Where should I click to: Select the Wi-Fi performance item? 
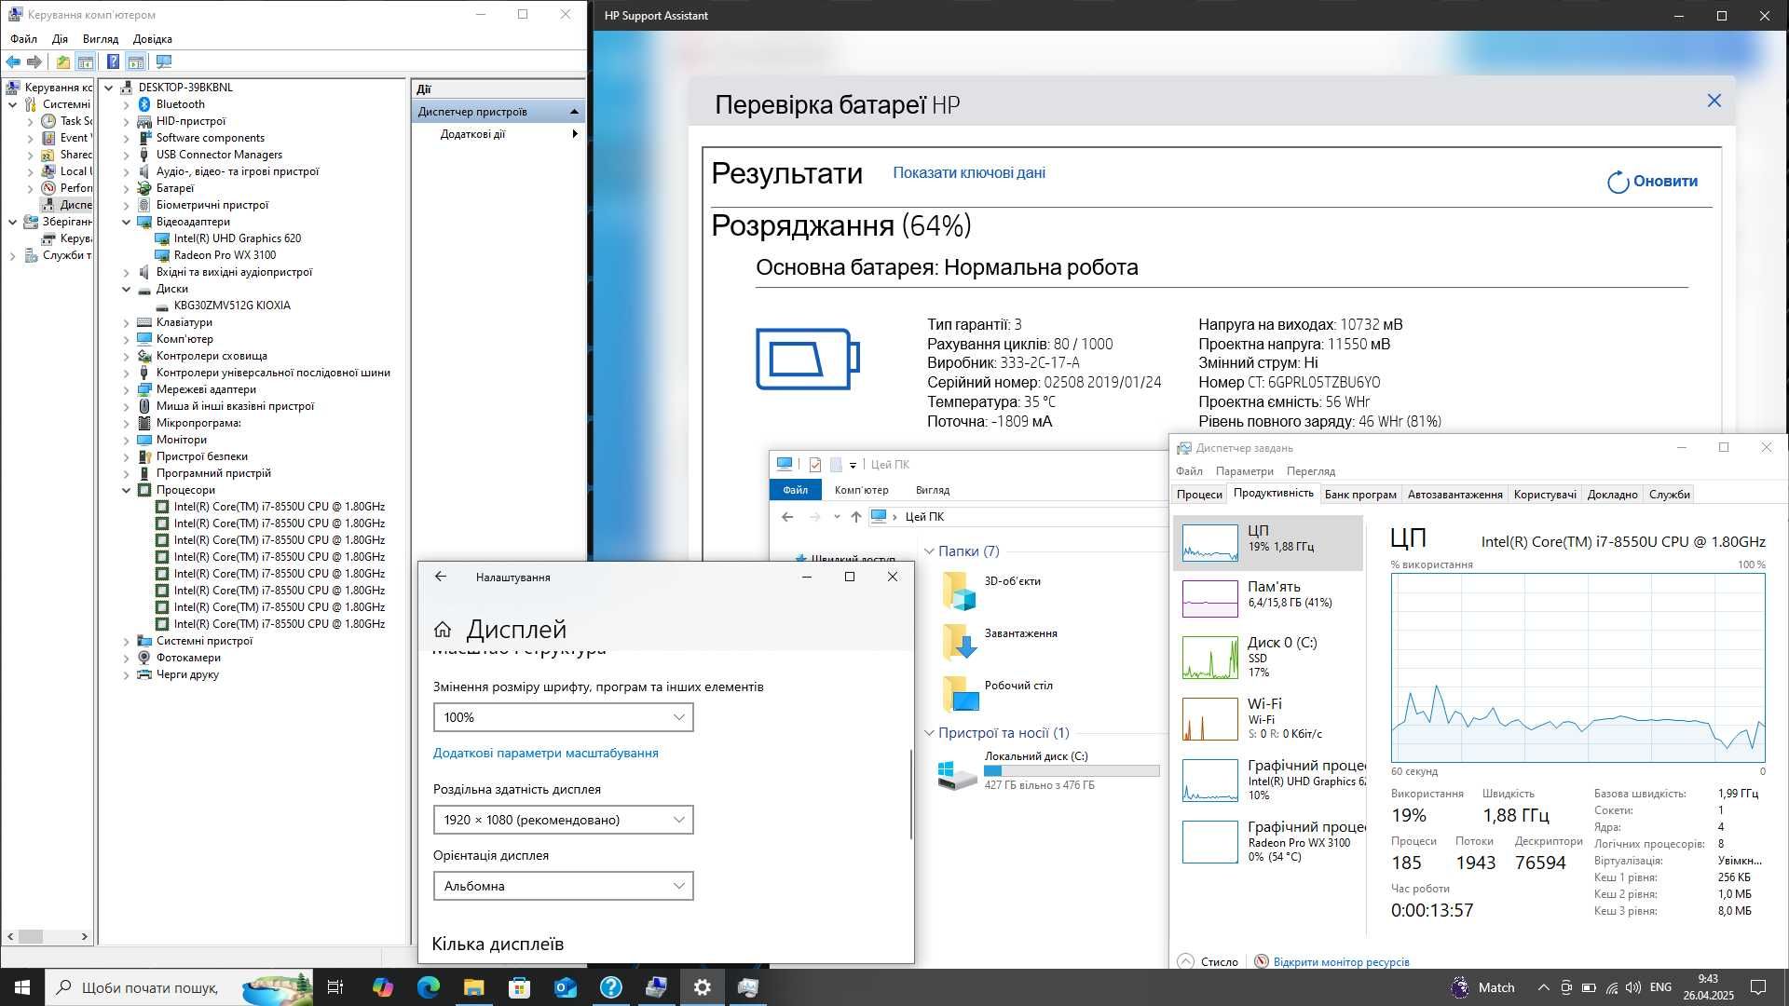(x=1268, y=718)
